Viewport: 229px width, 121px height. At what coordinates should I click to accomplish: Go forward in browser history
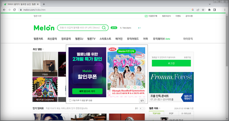coord(9,10)
